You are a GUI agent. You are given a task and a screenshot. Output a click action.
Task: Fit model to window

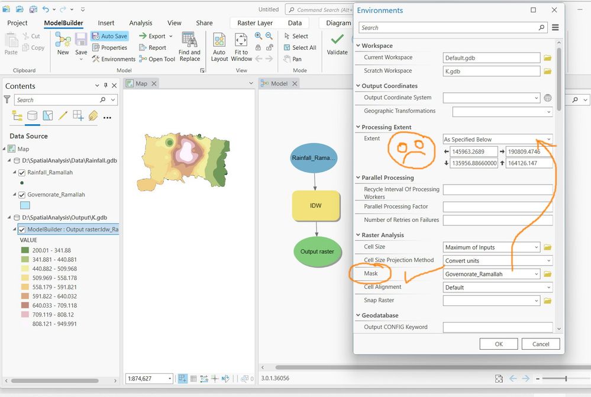[x=241, y=47]
